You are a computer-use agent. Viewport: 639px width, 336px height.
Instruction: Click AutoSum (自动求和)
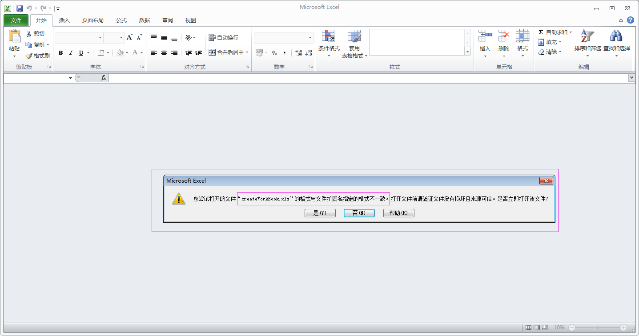pos(553,32)
